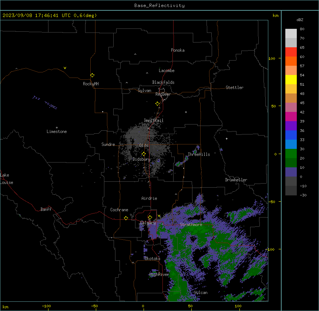Click the yellow diamond marker between Olds and Didsbury
This screenshot has width=319, height=311.
144,154
